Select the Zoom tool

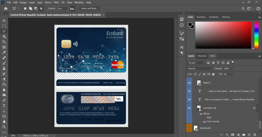(x=4, y=127)
